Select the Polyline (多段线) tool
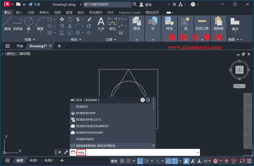Image resolution: width=254 pixels, height=166 pixels. (18, 24)
